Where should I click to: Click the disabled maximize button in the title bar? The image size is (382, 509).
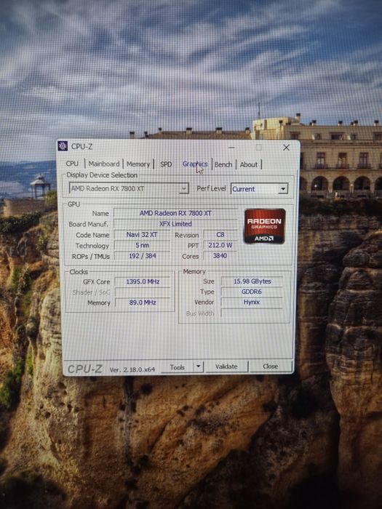tap(258, 148)
